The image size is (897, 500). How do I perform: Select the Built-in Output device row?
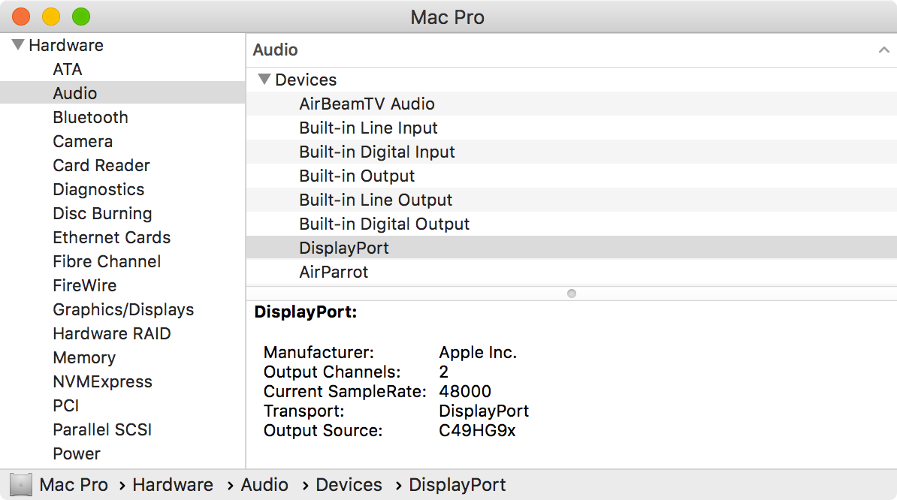[572, 176]
